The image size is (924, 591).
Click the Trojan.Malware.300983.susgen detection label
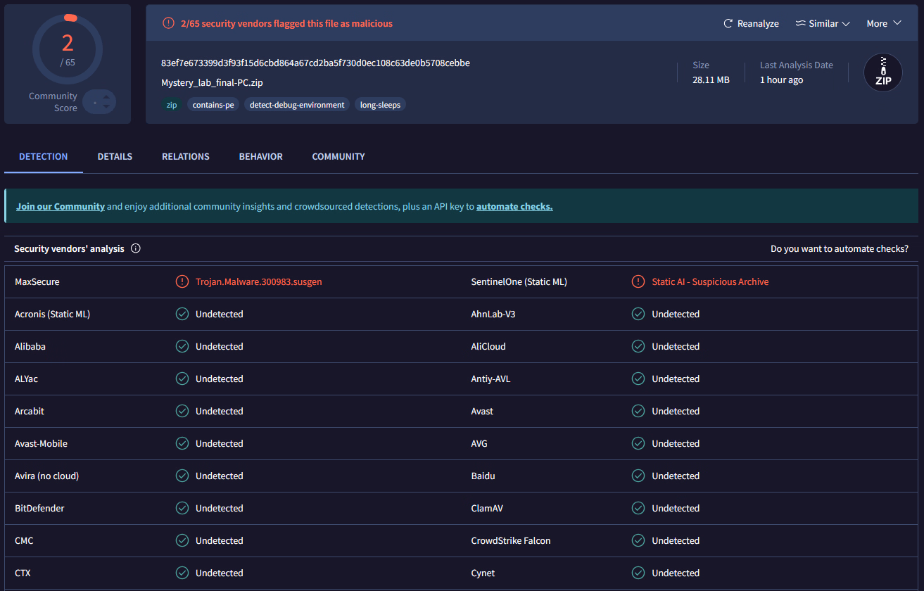259,281
